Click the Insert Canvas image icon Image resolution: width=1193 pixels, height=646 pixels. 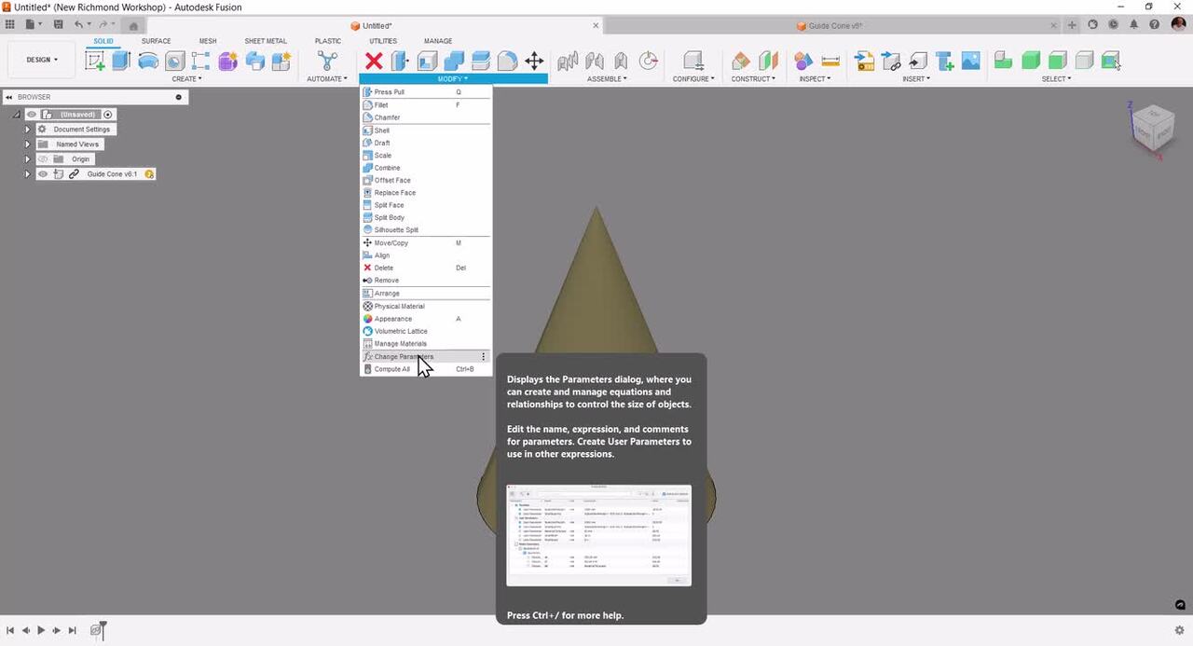tap(971, 62)
